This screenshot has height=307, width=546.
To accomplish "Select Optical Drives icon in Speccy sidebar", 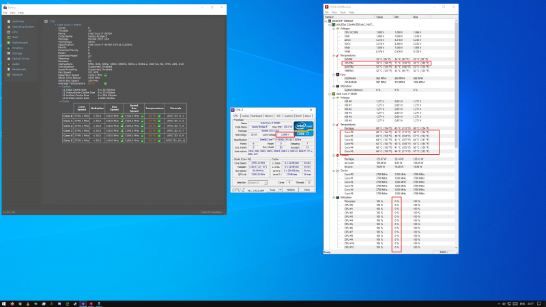I will pos(8,58).
